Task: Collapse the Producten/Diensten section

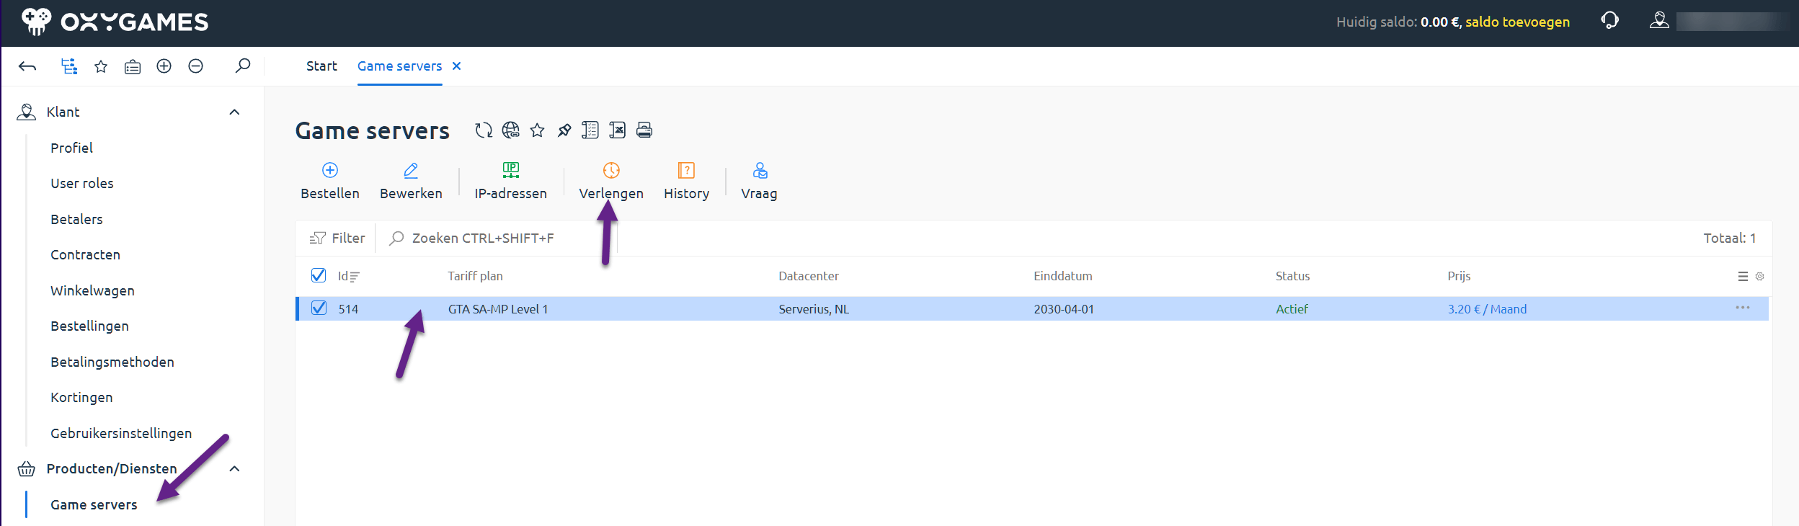Action: (x=234, y=469)
